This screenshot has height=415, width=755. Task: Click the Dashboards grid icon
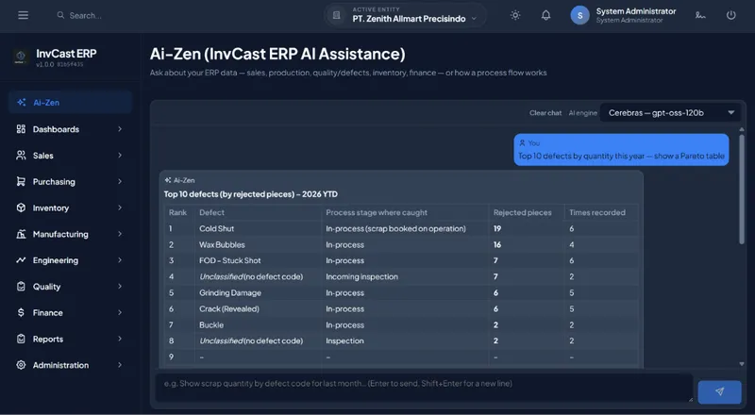pyautogui.click(x=21, y=129)
